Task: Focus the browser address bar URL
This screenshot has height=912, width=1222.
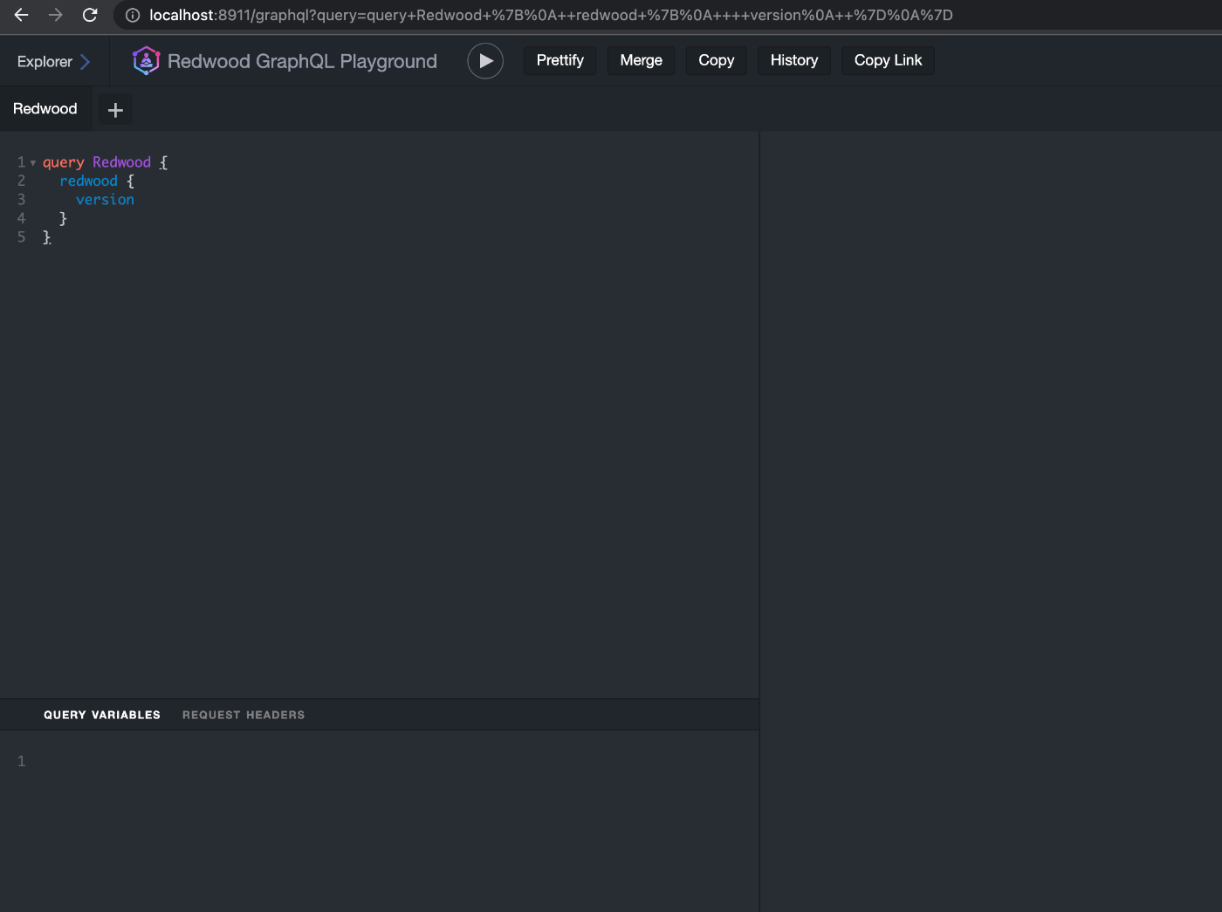Action: point(551,15)
